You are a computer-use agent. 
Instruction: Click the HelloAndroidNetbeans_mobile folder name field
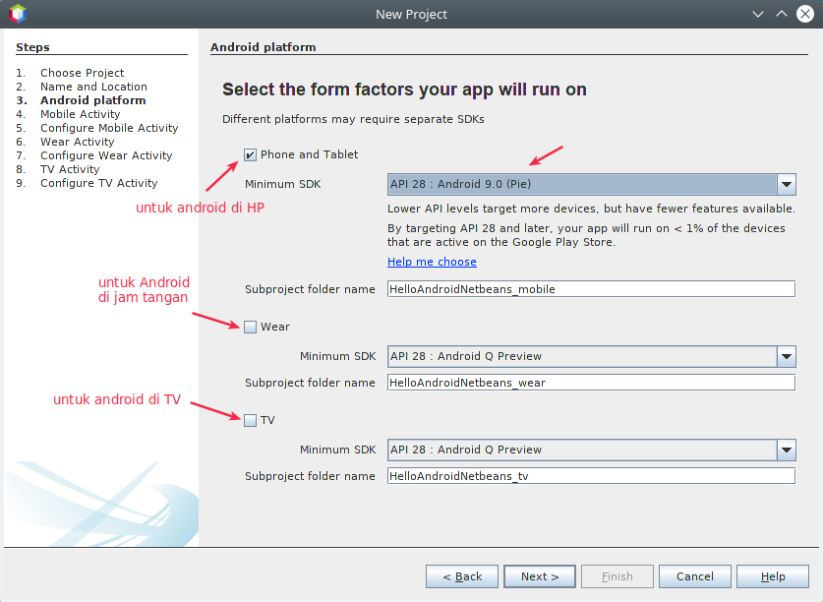click(x=590, y=288)
